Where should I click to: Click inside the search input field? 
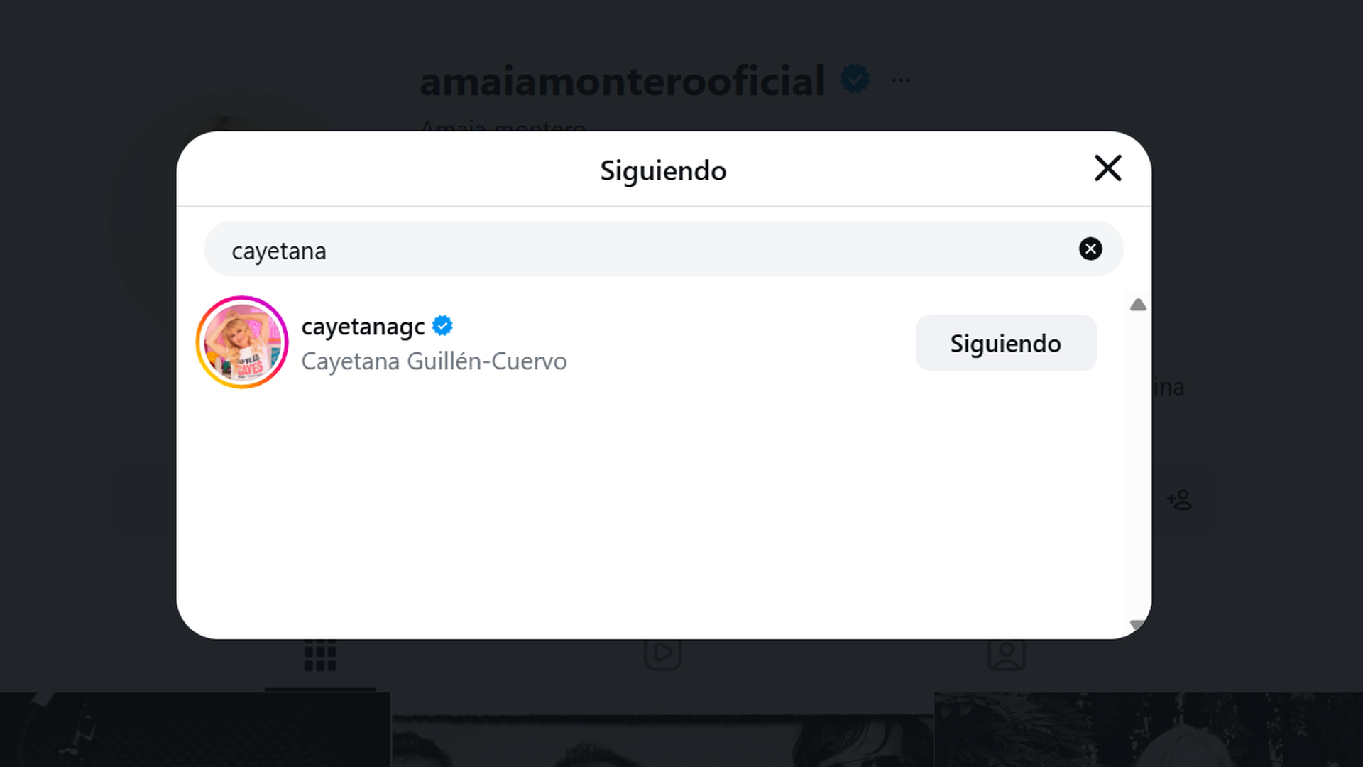pyautogui.click(x=497, y=249)
